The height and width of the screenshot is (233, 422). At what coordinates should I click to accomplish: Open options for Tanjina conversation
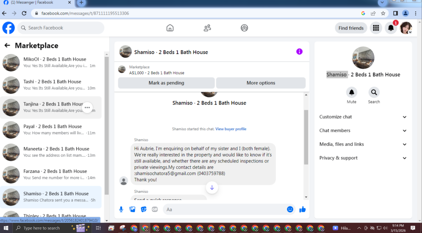[x=87, y=108]
